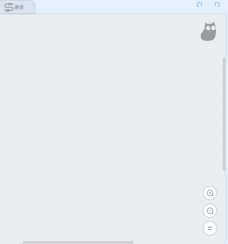Reset zoom with the equals button
The height and width of the screenshot is (244, 228).
(210, 228)
